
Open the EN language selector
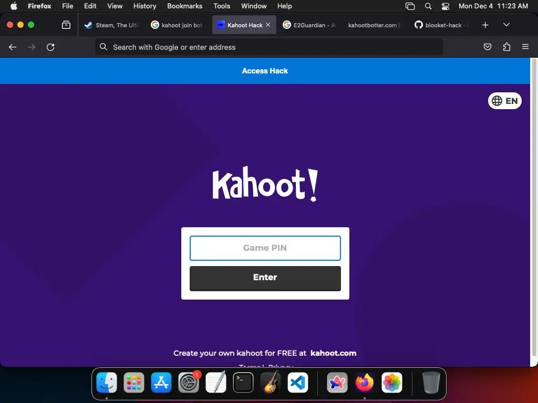coord(505,101)
